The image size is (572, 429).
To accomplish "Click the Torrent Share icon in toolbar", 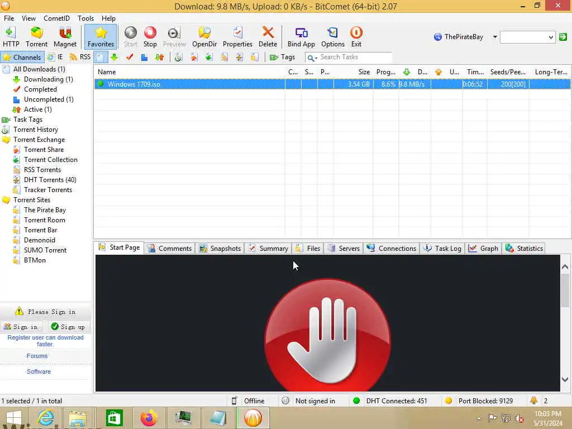I will pyautogui.click(x=193, y=58).
